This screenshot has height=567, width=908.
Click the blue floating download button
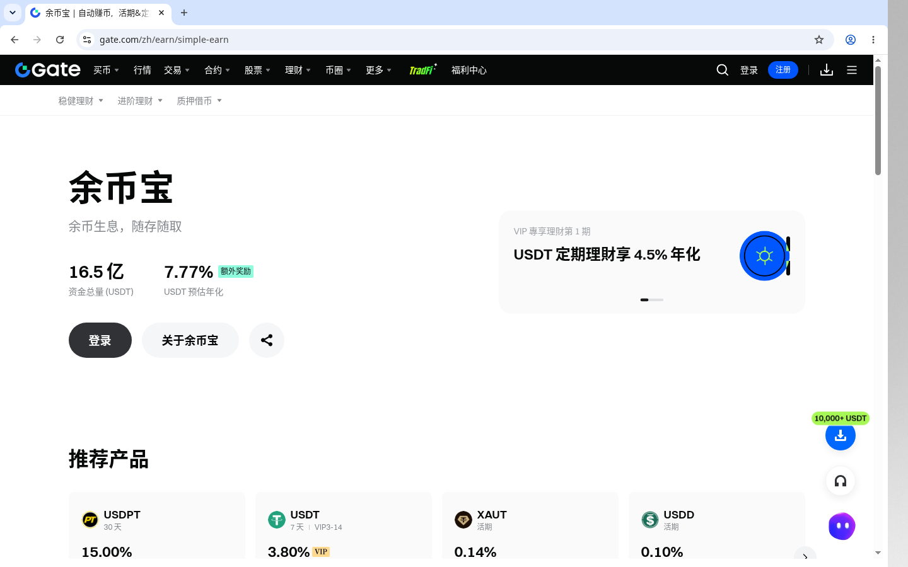[x=841, y=435]
